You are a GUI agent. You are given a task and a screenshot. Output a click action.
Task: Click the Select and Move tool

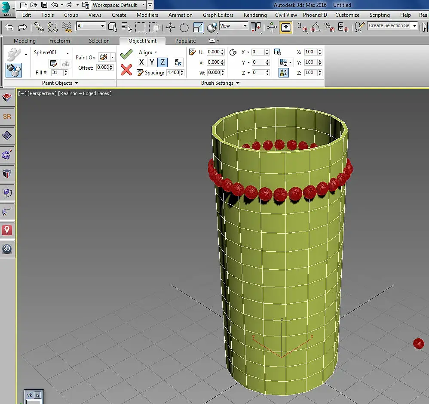click(170, 28)
